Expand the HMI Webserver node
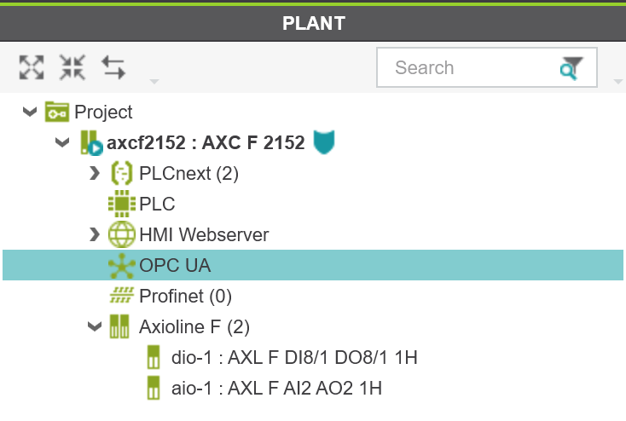This screenshot has height=421, width=626. pyautogui.click(x=94, y=234)
